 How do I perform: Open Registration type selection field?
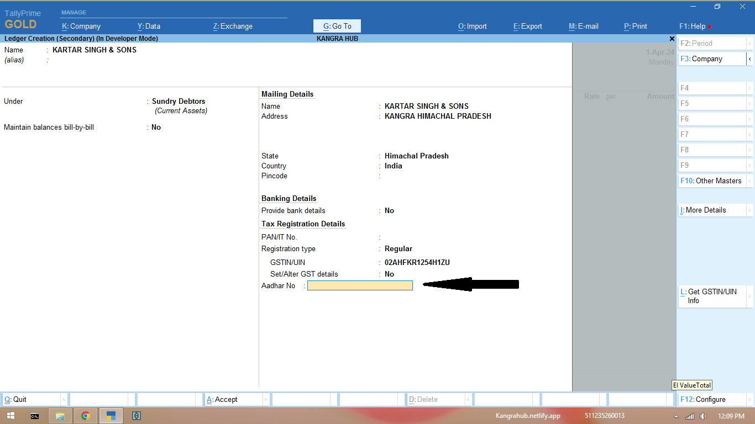399,249
